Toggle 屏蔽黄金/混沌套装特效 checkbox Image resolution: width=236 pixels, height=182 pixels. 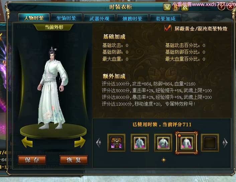tap(168, 28)
